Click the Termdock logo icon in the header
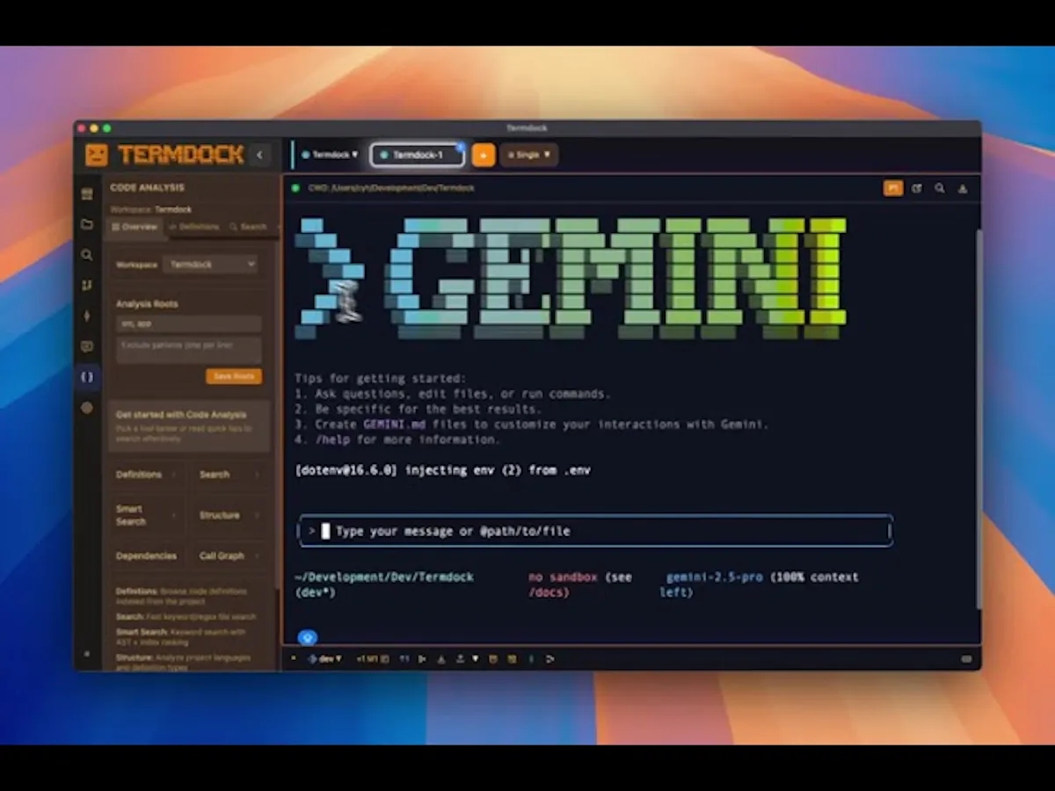The width and height of the screenshot is (1055, 791). pyautogui.click(x=97, y=155)
